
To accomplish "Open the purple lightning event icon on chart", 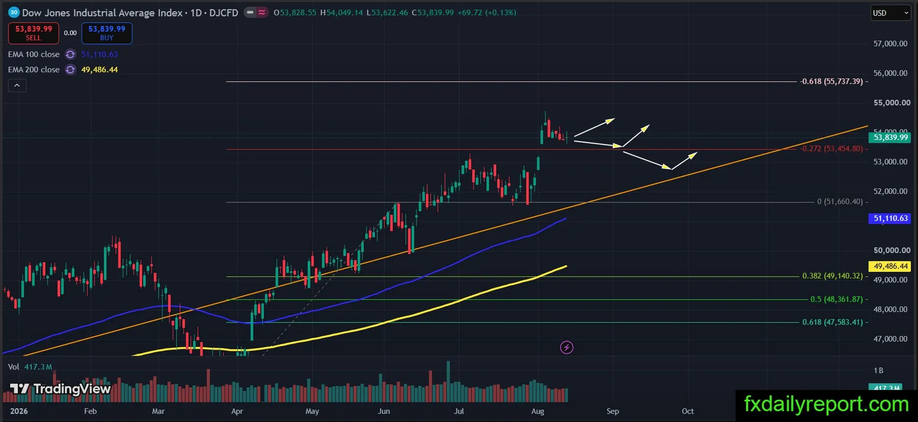I will pyautogui.click(x=566, y=348).
